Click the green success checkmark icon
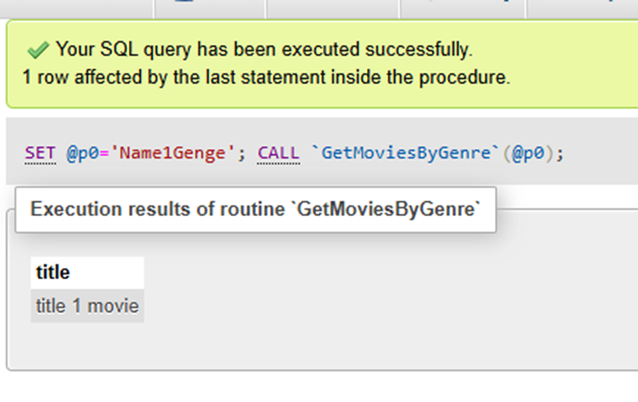The height and width of the screenshot is (402, 638). click(x=38, y=50)
